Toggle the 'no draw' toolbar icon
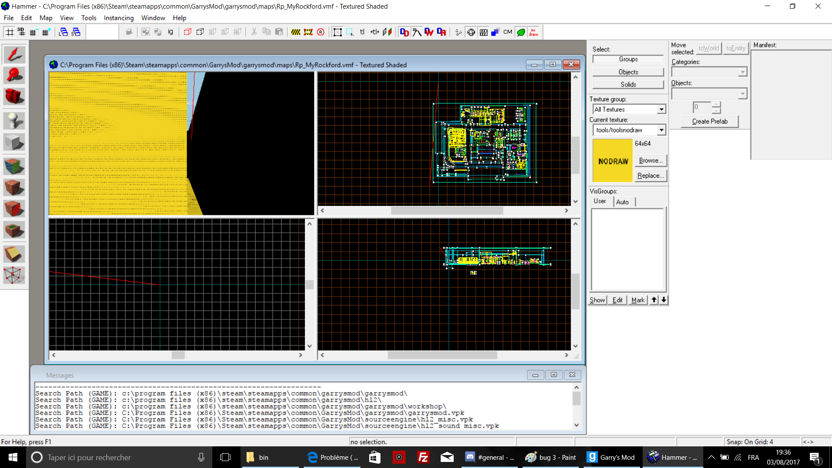This screenshot has height=468, width=832. pyautogui.click(x=534, y=32)
